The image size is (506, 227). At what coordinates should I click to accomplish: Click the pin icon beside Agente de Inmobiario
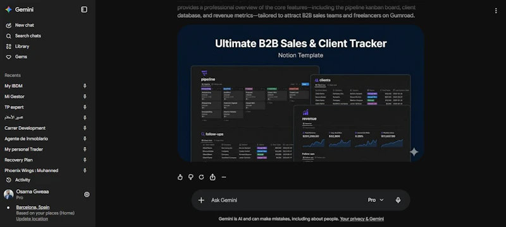85,139
